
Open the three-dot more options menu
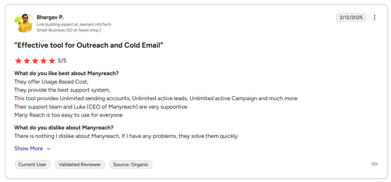[375, 18]
